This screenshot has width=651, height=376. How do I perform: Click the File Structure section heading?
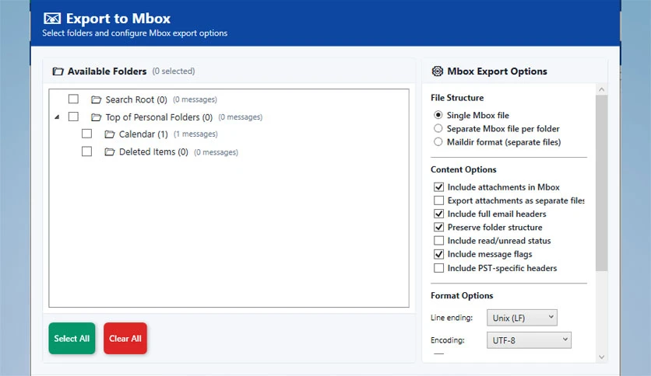click(457, 98)
